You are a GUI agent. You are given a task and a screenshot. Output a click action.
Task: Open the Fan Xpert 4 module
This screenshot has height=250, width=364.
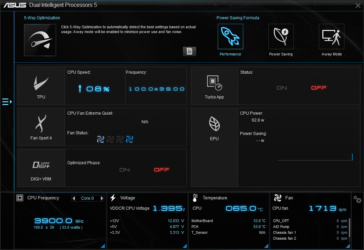pyautogui.click(x=41, y=127)
